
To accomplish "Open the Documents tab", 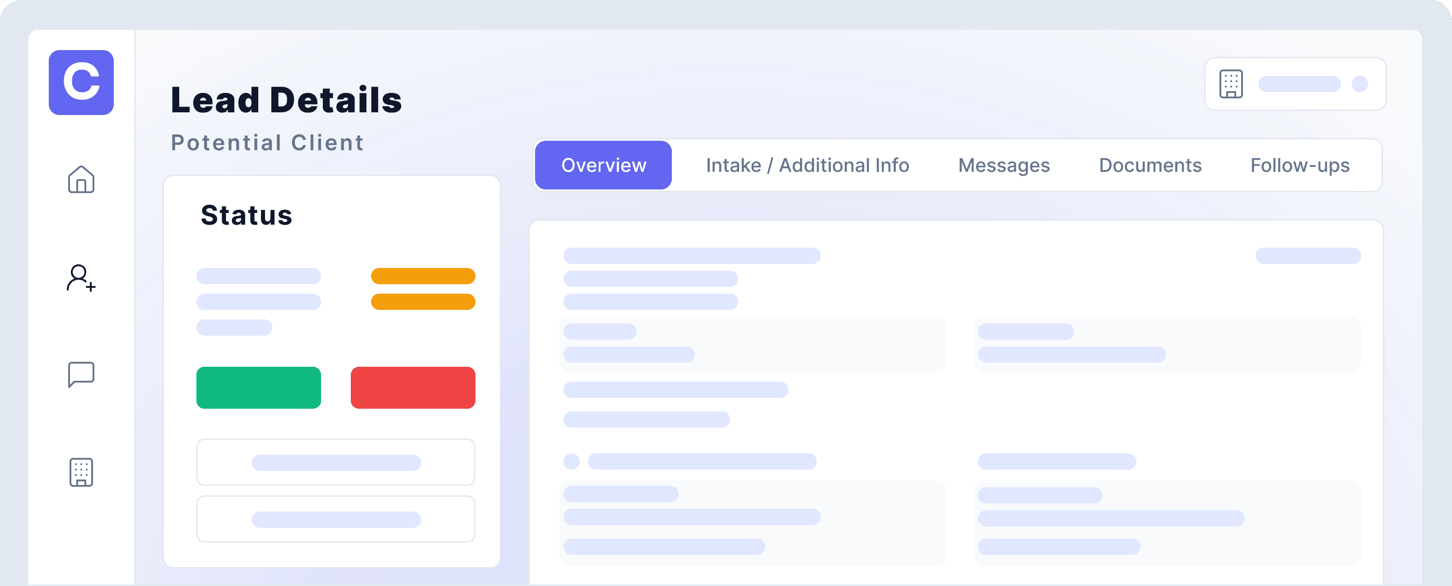I will (x=1150, y=165).
